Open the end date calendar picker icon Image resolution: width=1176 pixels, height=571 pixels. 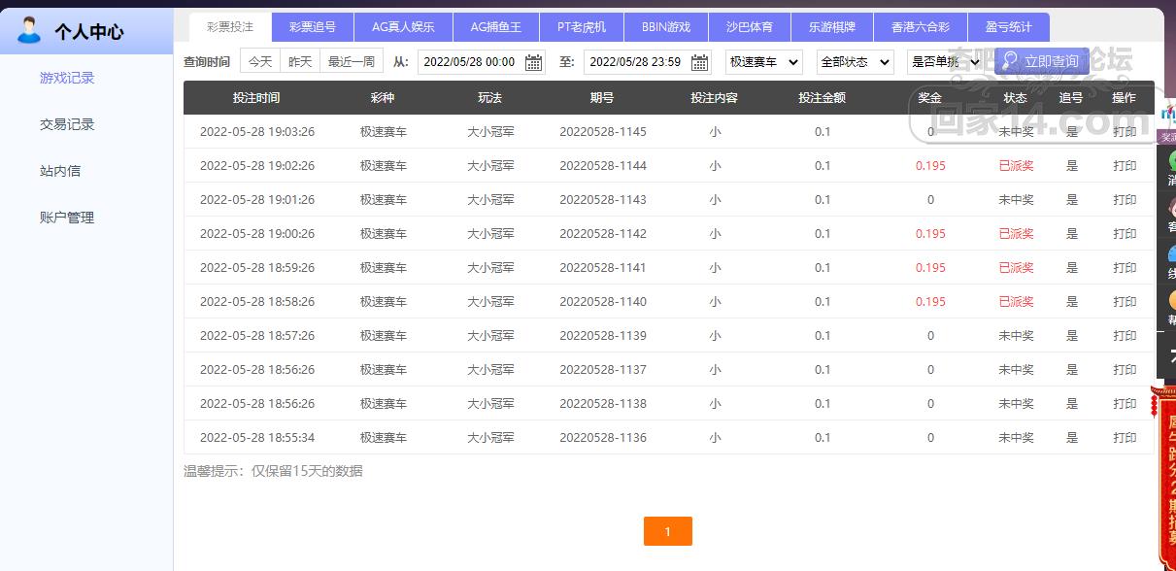pyautogui.click(x=699, y=62)
